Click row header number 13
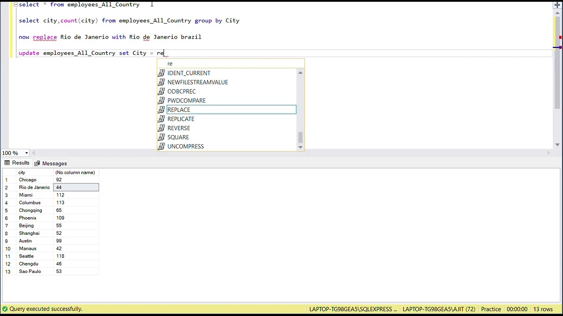The image size is (563, 316). click(9, 272)
